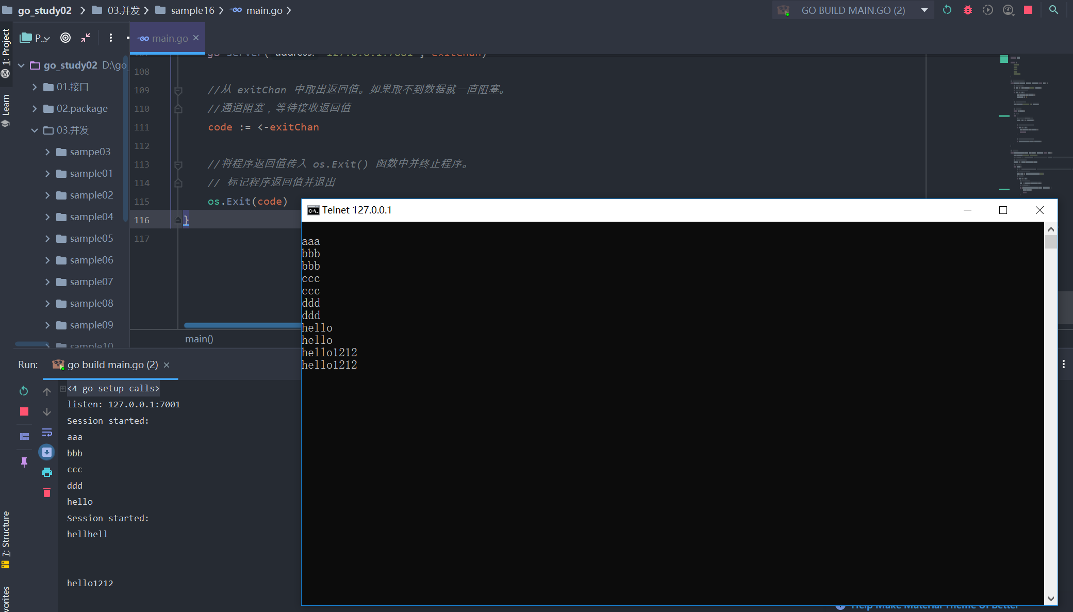Screen dimensions: 1073x612
Task: Open Search Everywhere magnifier icon
Action: tap(1053, 10)
